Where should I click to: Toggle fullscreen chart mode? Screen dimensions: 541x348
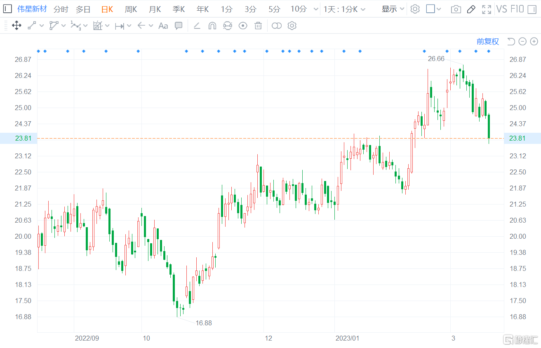(487, 9)
